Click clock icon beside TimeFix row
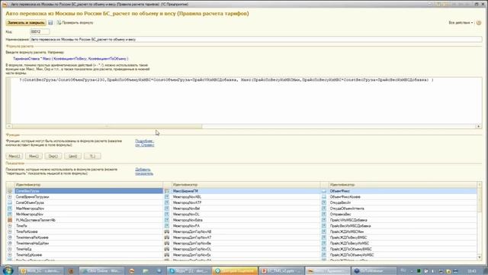 tap(10, 226)
